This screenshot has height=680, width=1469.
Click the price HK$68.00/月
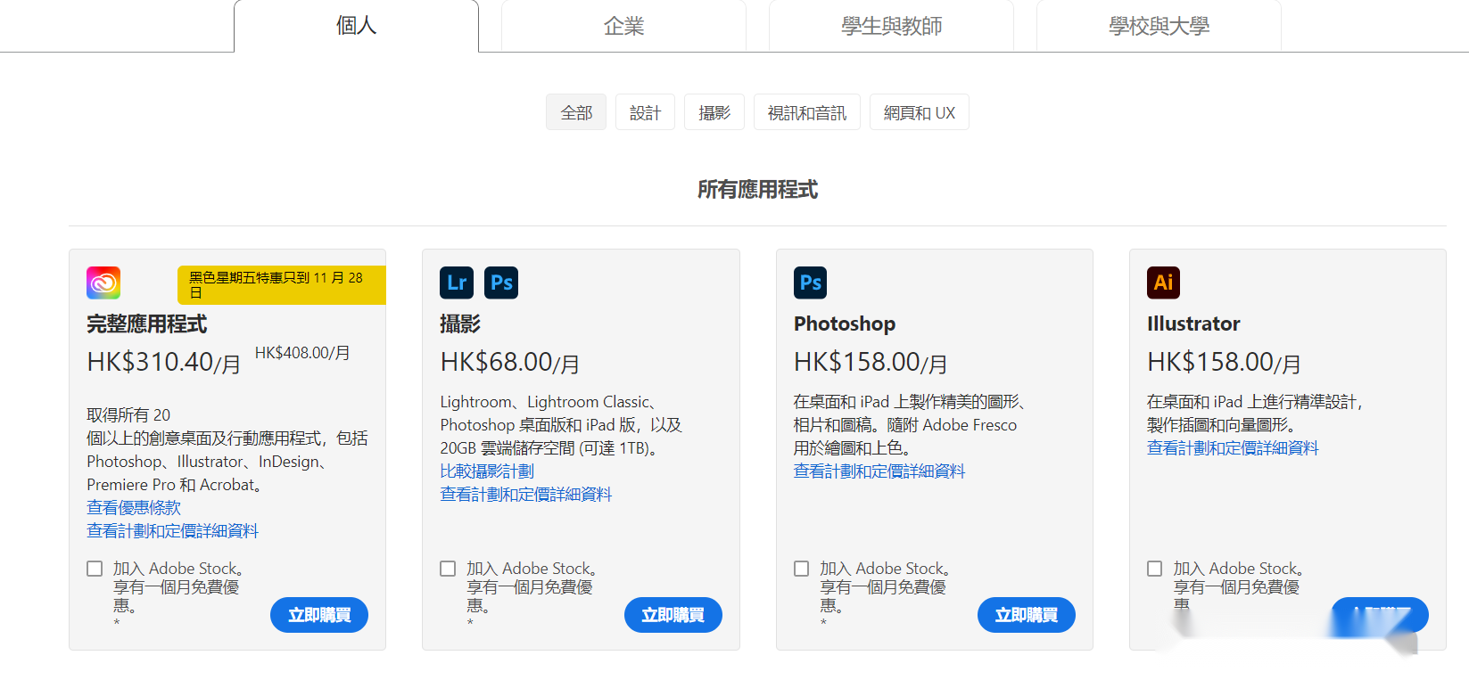click(510, 362)
